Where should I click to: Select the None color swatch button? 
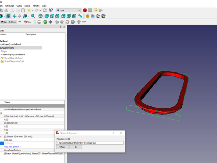[28, 22]
